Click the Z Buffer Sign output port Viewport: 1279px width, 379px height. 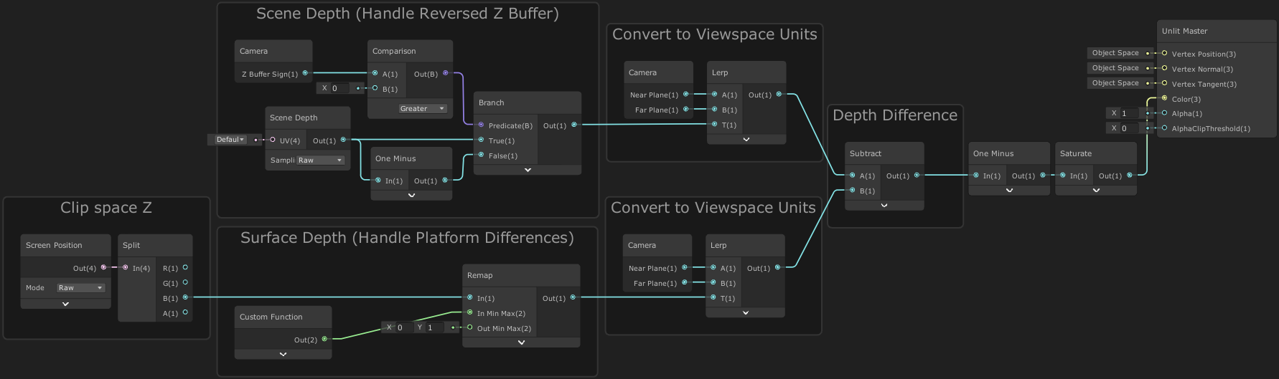pyautogui.click(x=305, y=73)
